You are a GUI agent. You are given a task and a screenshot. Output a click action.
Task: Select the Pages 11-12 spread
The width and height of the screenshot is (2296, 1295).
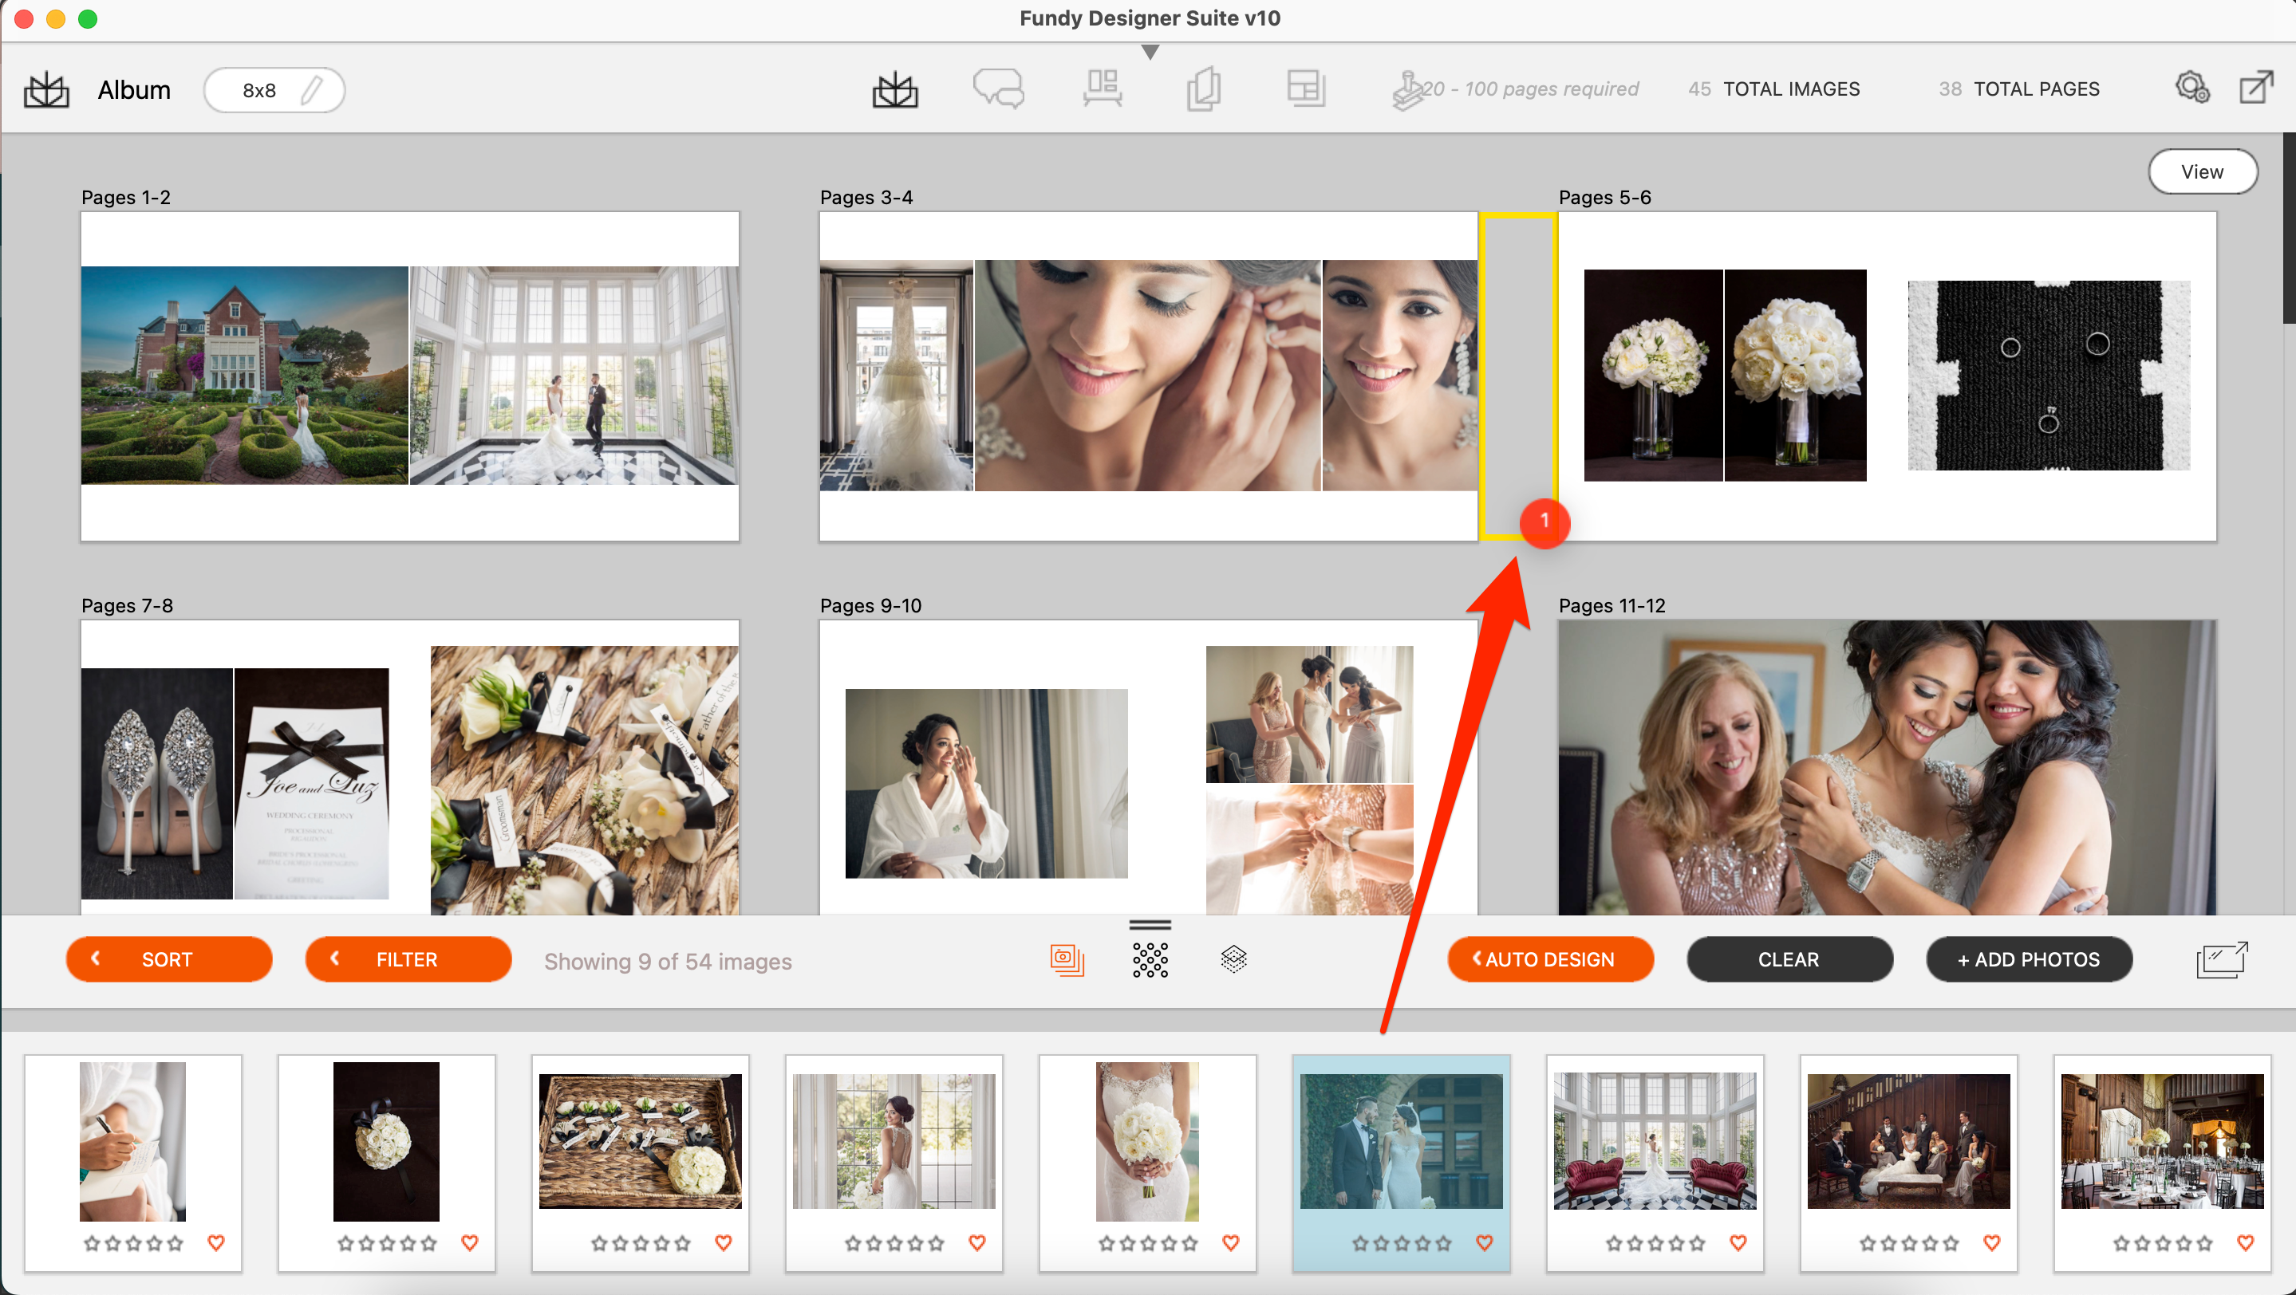[1887, 767]
